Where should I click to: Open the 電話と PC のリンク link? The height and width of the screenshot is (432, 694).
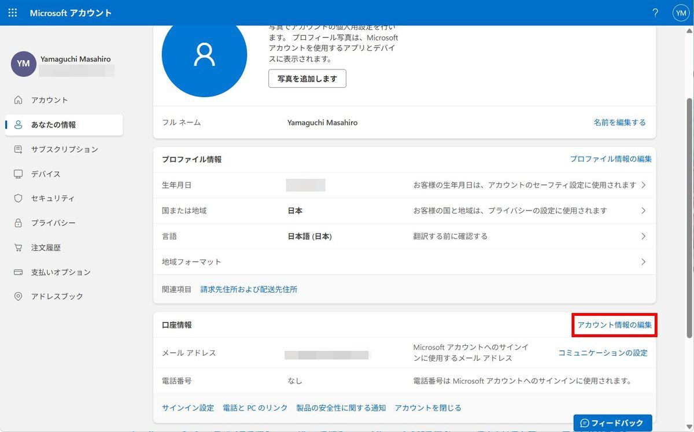pyautogui.click(x=255, y=408)
